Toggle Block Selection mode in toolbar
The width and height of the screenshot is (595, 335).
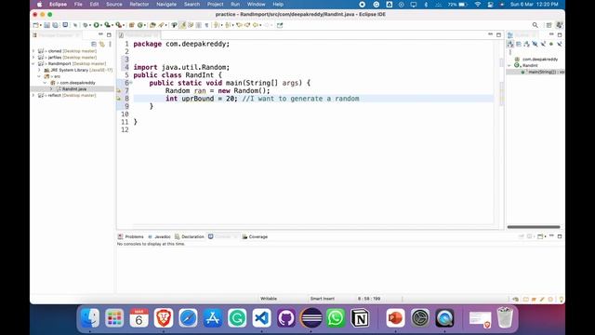point(198,25)
